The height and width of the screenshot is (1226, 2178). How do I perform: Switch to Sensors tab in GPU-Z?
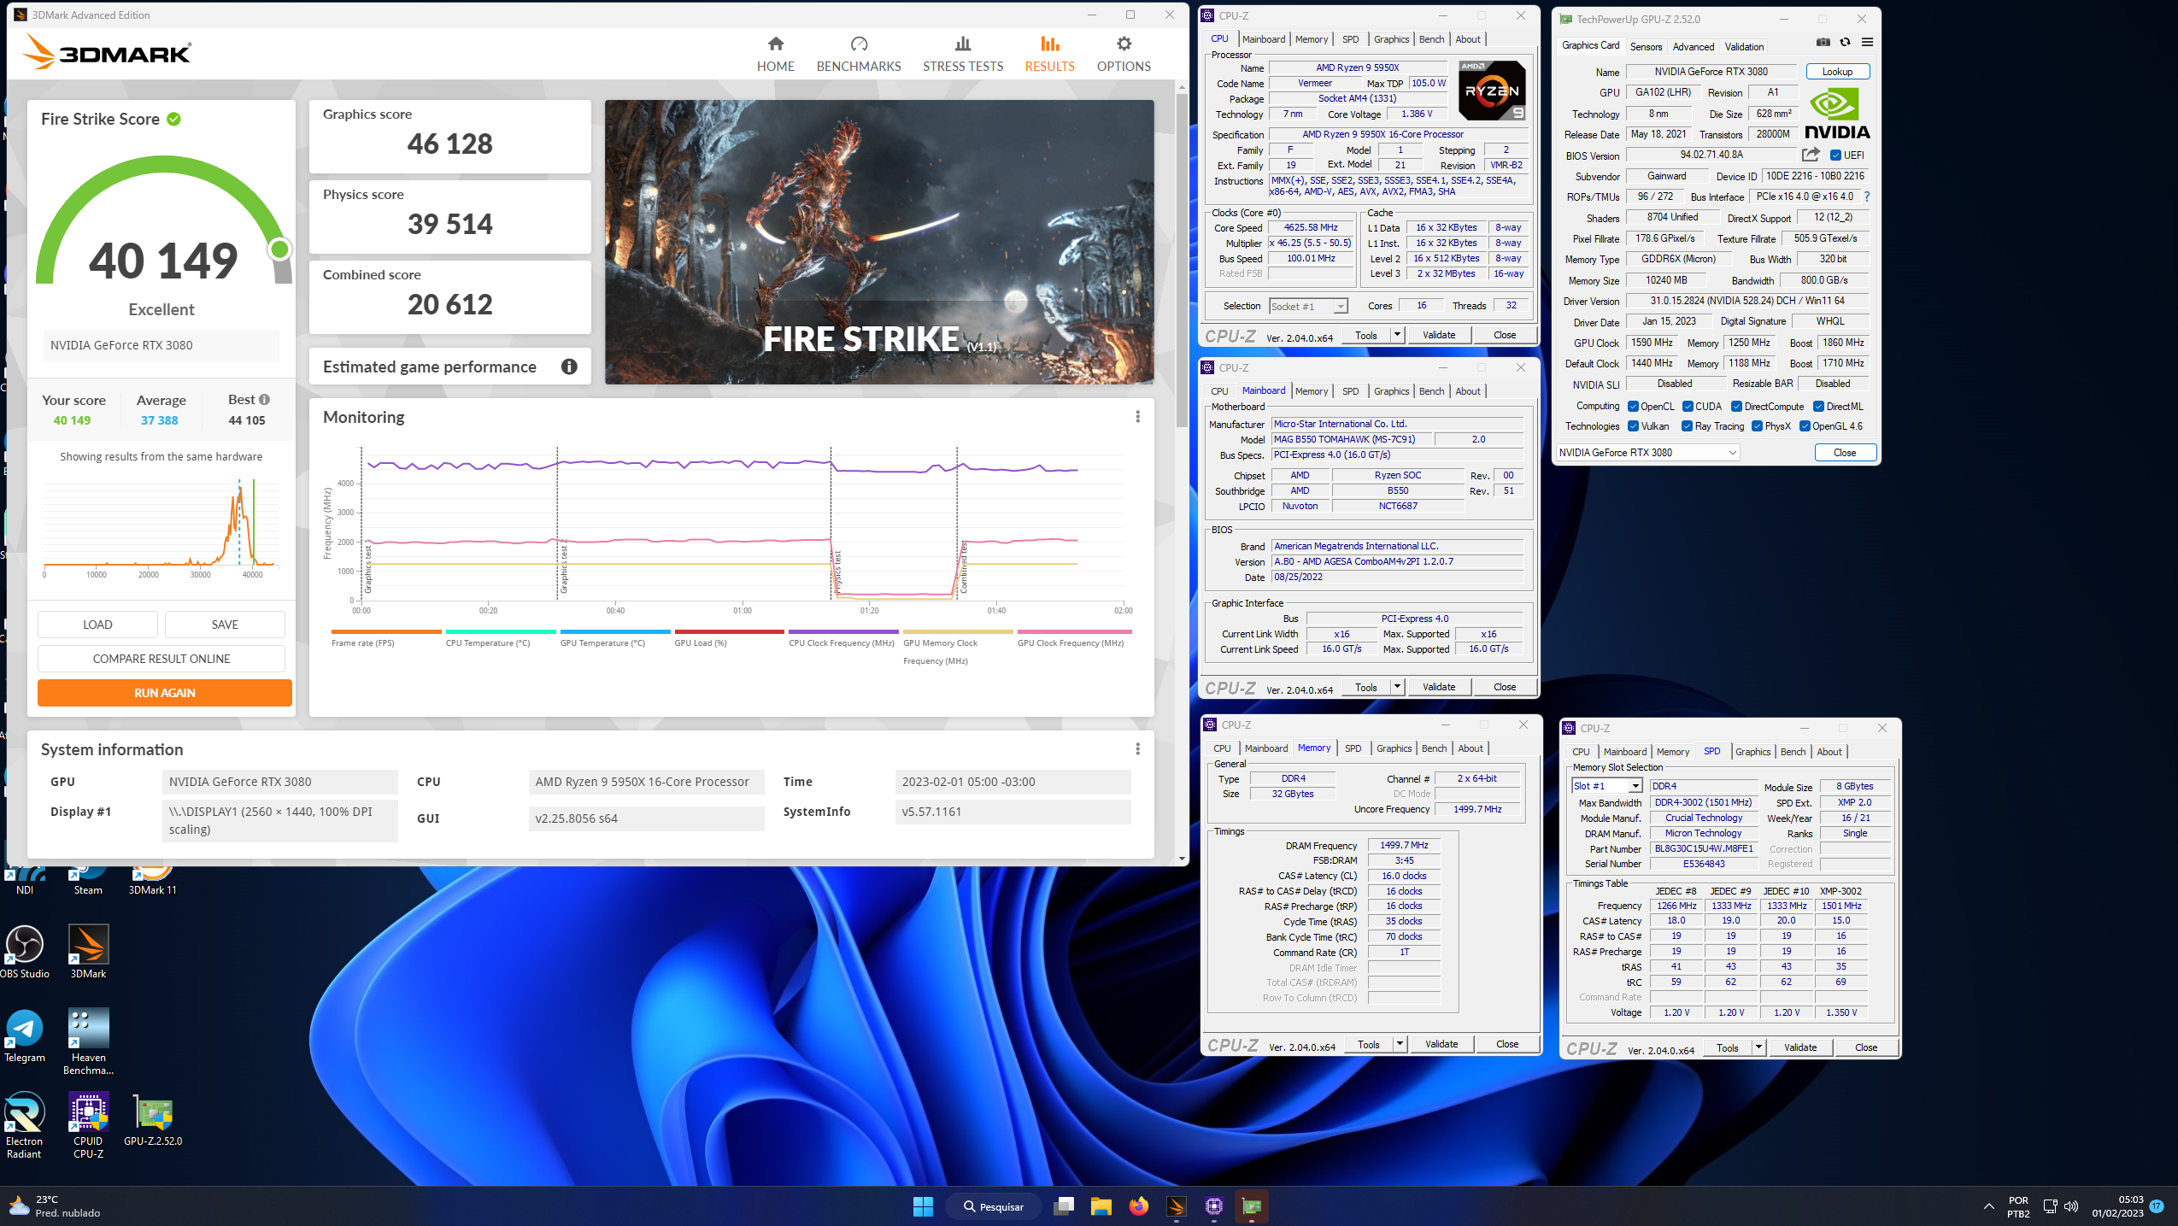(x=1646, y=47)
